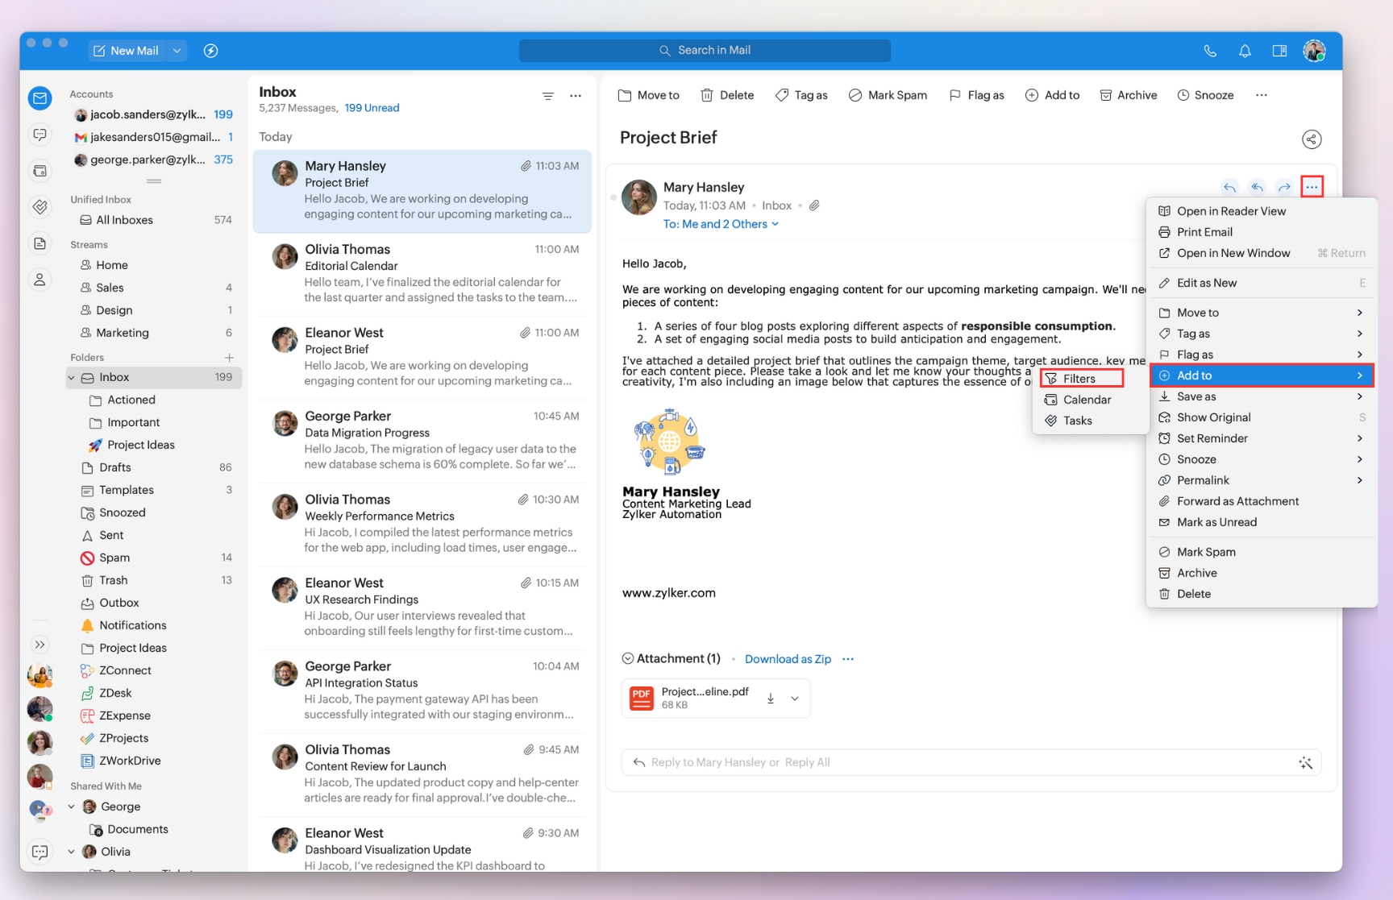Expand the Save as submenu
This screenshot has height=900, width=1393.
pyautogui.click(x=1262, y=396)
